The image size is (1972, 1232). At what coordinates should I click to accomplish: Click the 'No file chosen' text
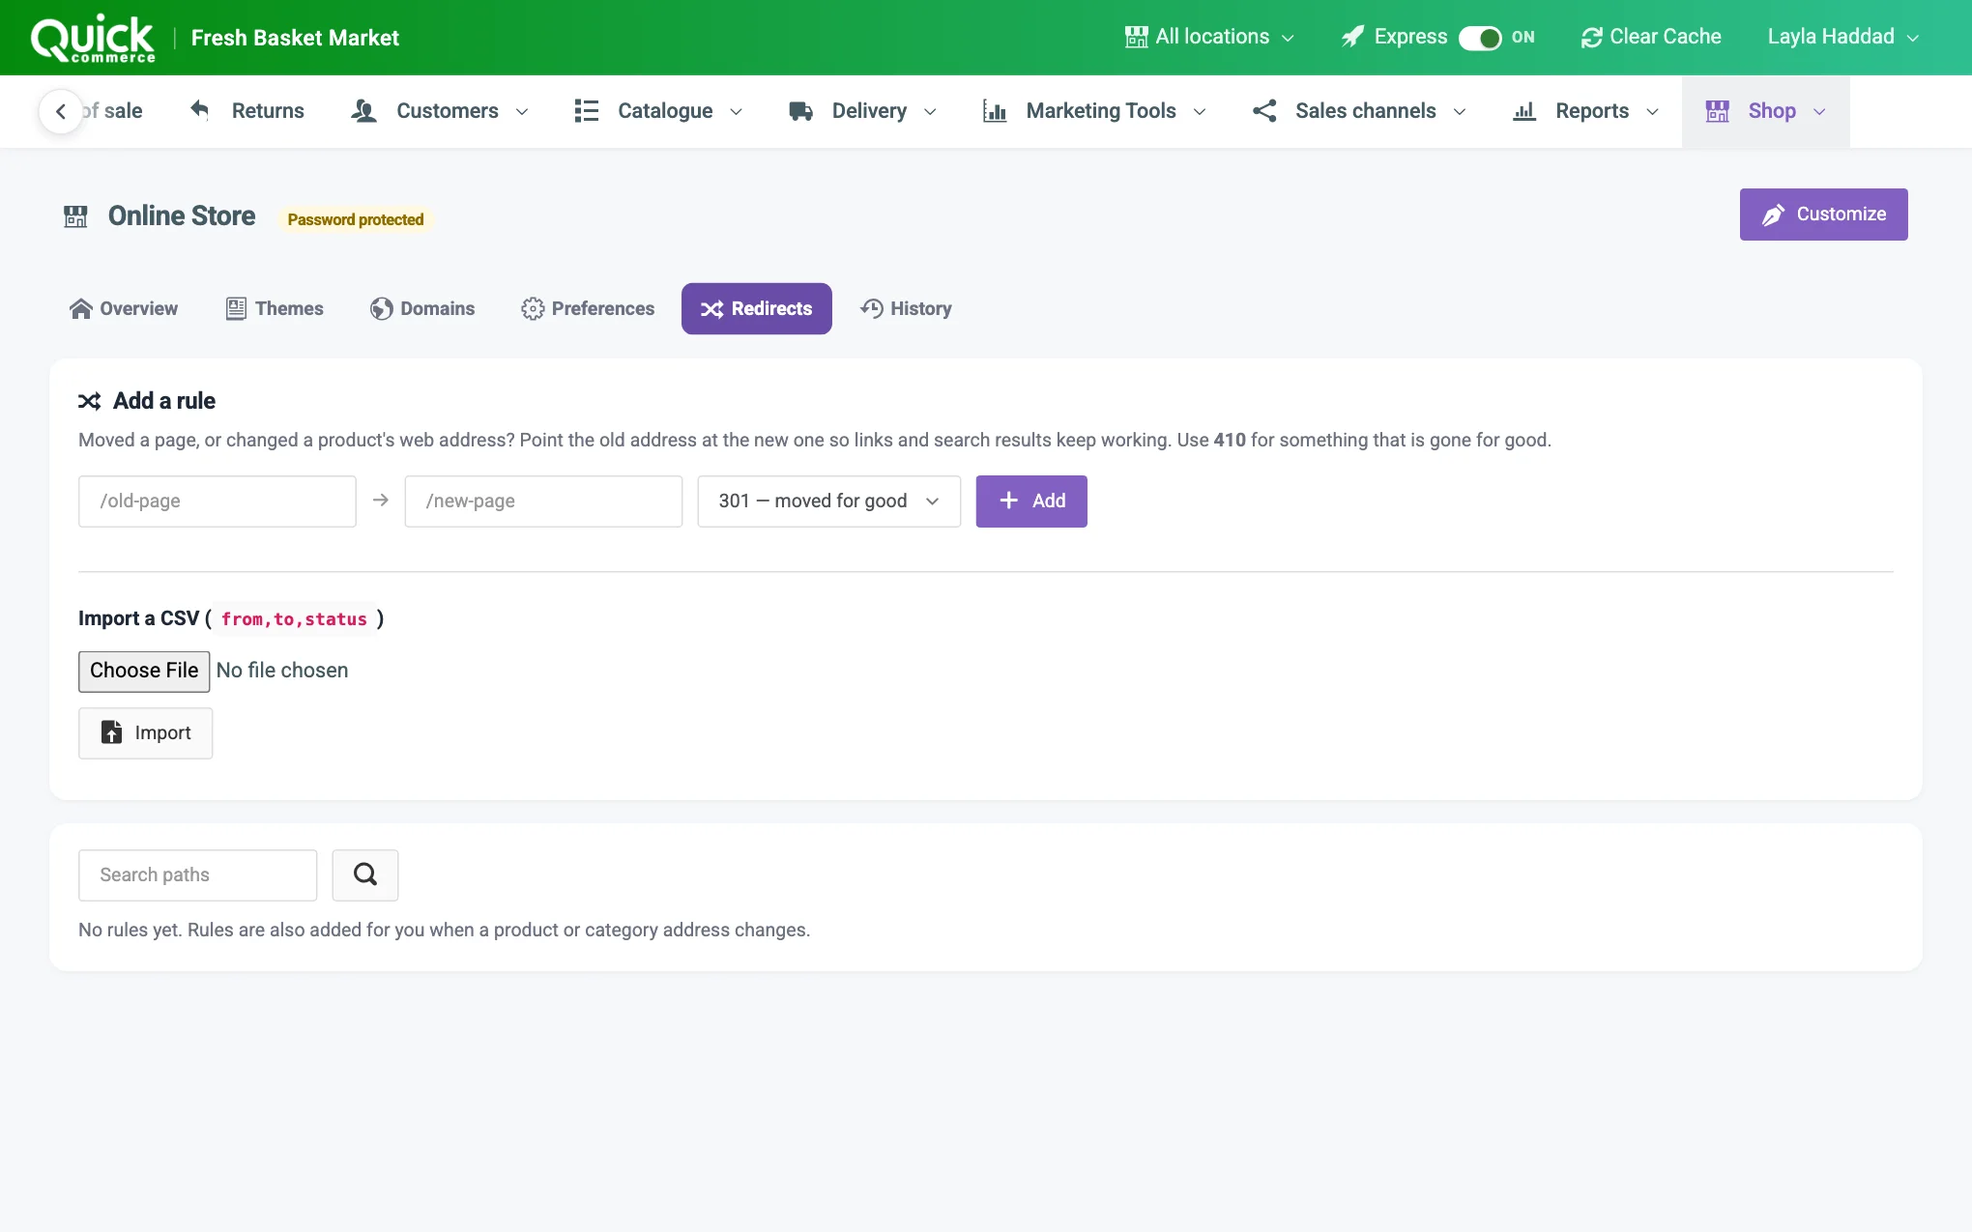tap(282, 671)
